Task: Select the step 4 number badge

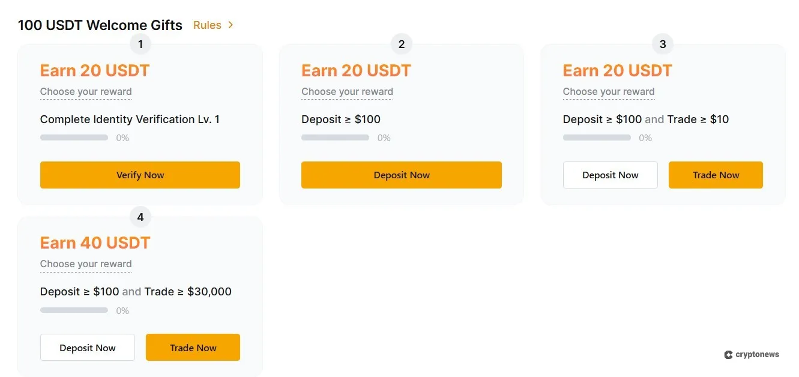Action: (x=140, y=217)
